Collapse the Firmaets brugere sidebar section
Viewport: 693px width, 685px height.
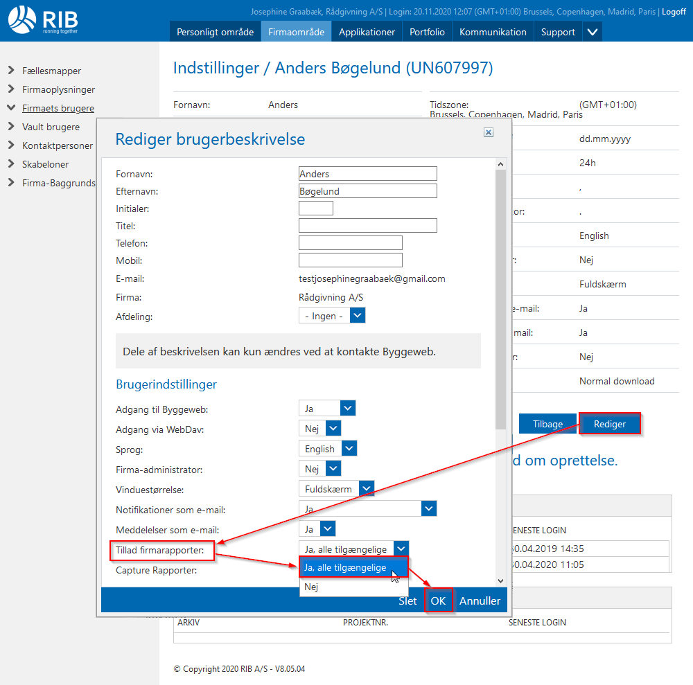pos(11,108)
